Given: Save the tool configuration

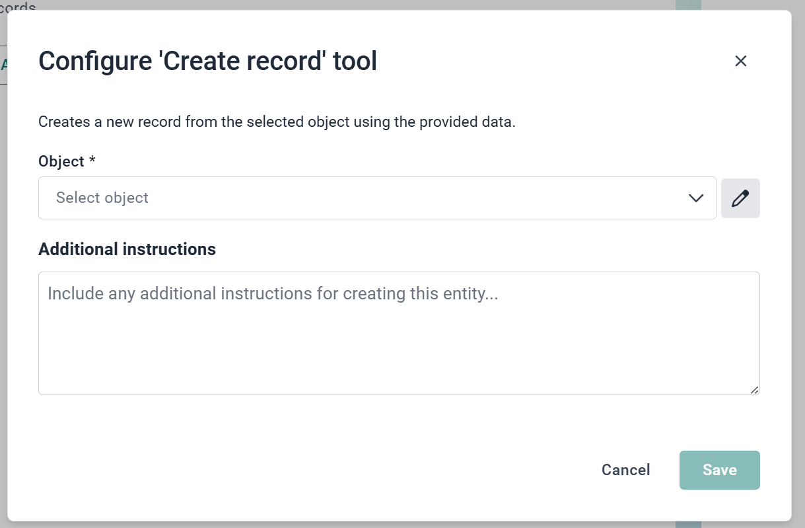Looking at the screenshot, I should coord(719,470).
